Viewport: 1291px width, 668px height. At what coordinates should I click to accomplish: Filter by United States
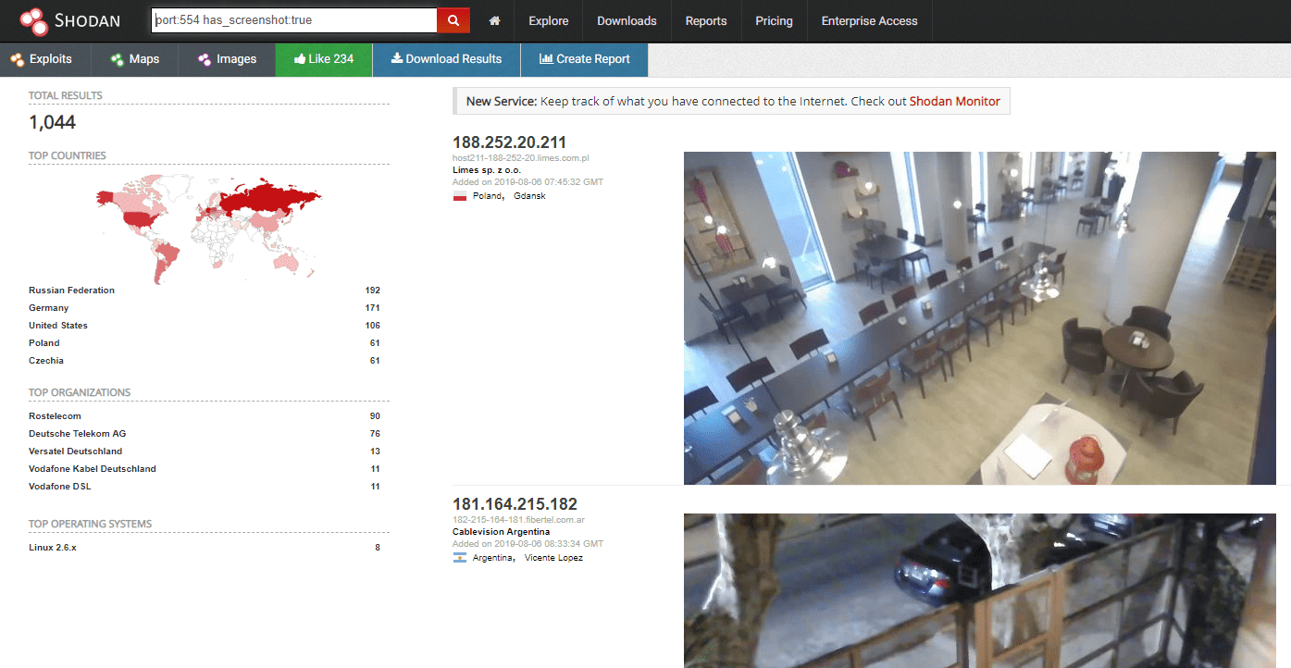(x=58, y=326)
